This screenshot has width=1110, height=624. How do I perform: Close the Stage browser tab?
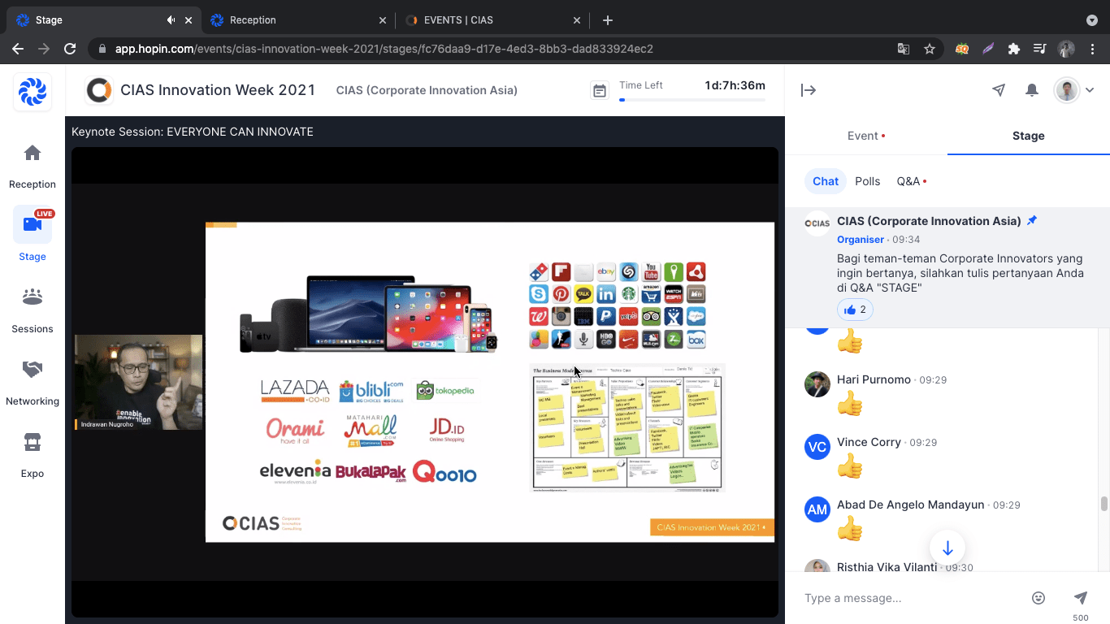[x=189, y=20]
